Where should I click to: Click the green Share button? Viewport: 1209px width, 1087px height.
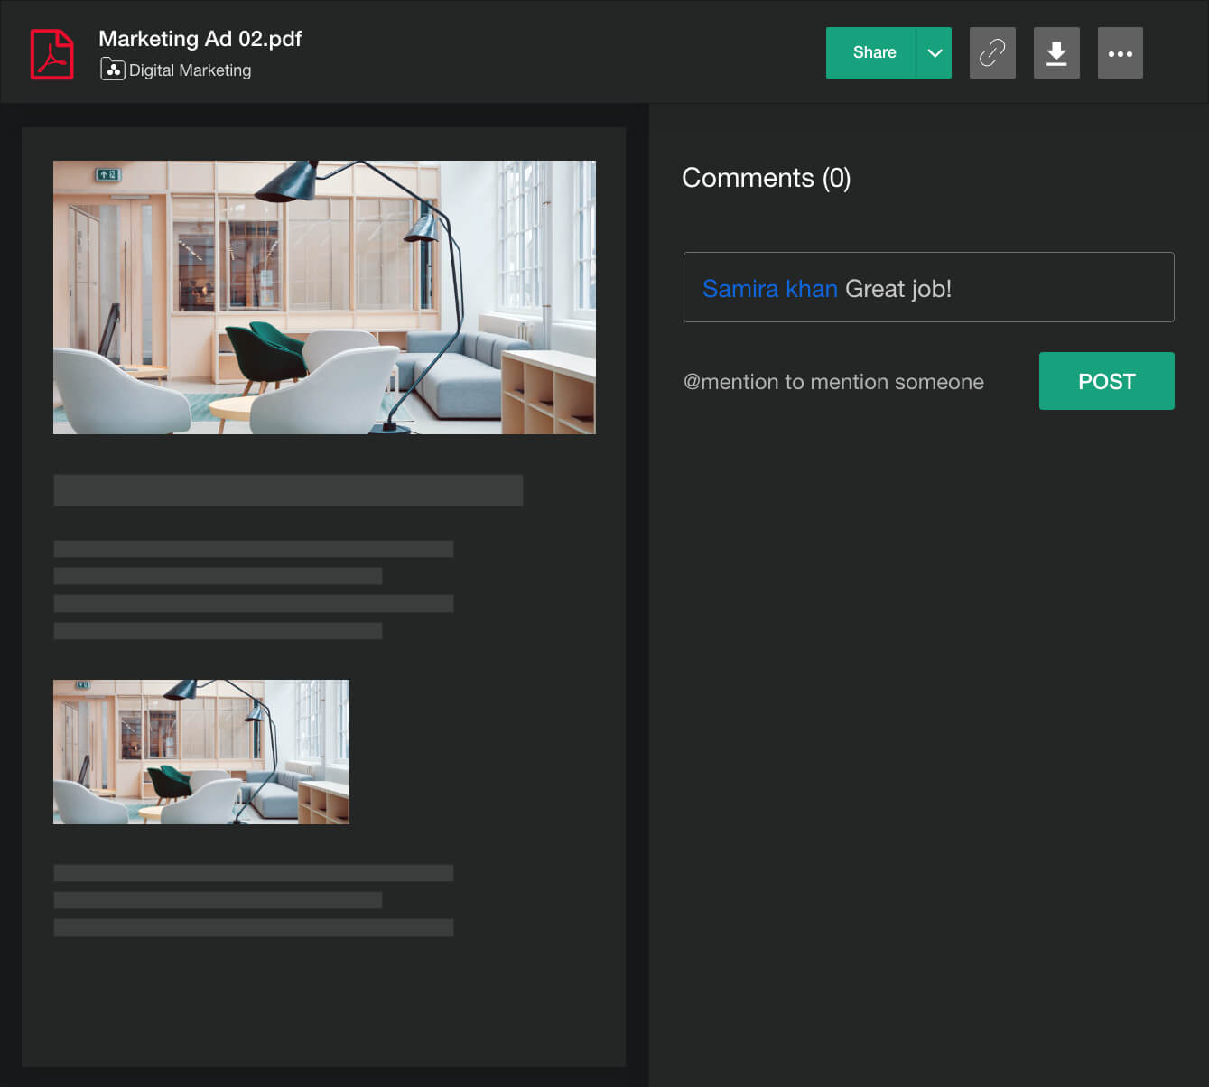[871, 52]
